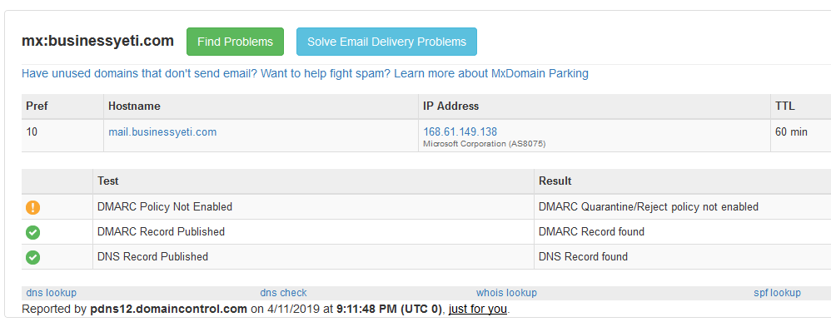
Task: Click the orange DMARC policy warning icon
Action: coord(32,207)
